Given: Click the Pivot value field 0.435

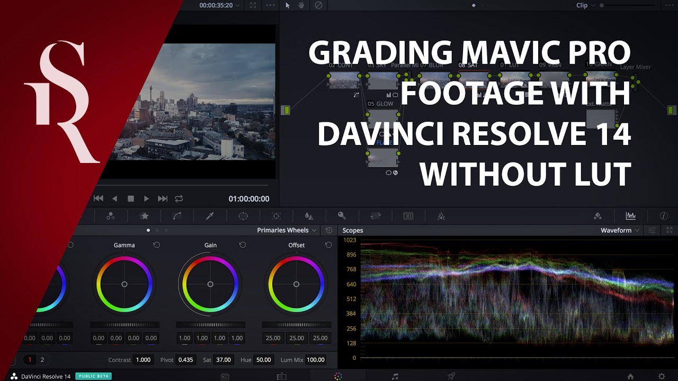Looking at the screenshot, I should (185, 360).
